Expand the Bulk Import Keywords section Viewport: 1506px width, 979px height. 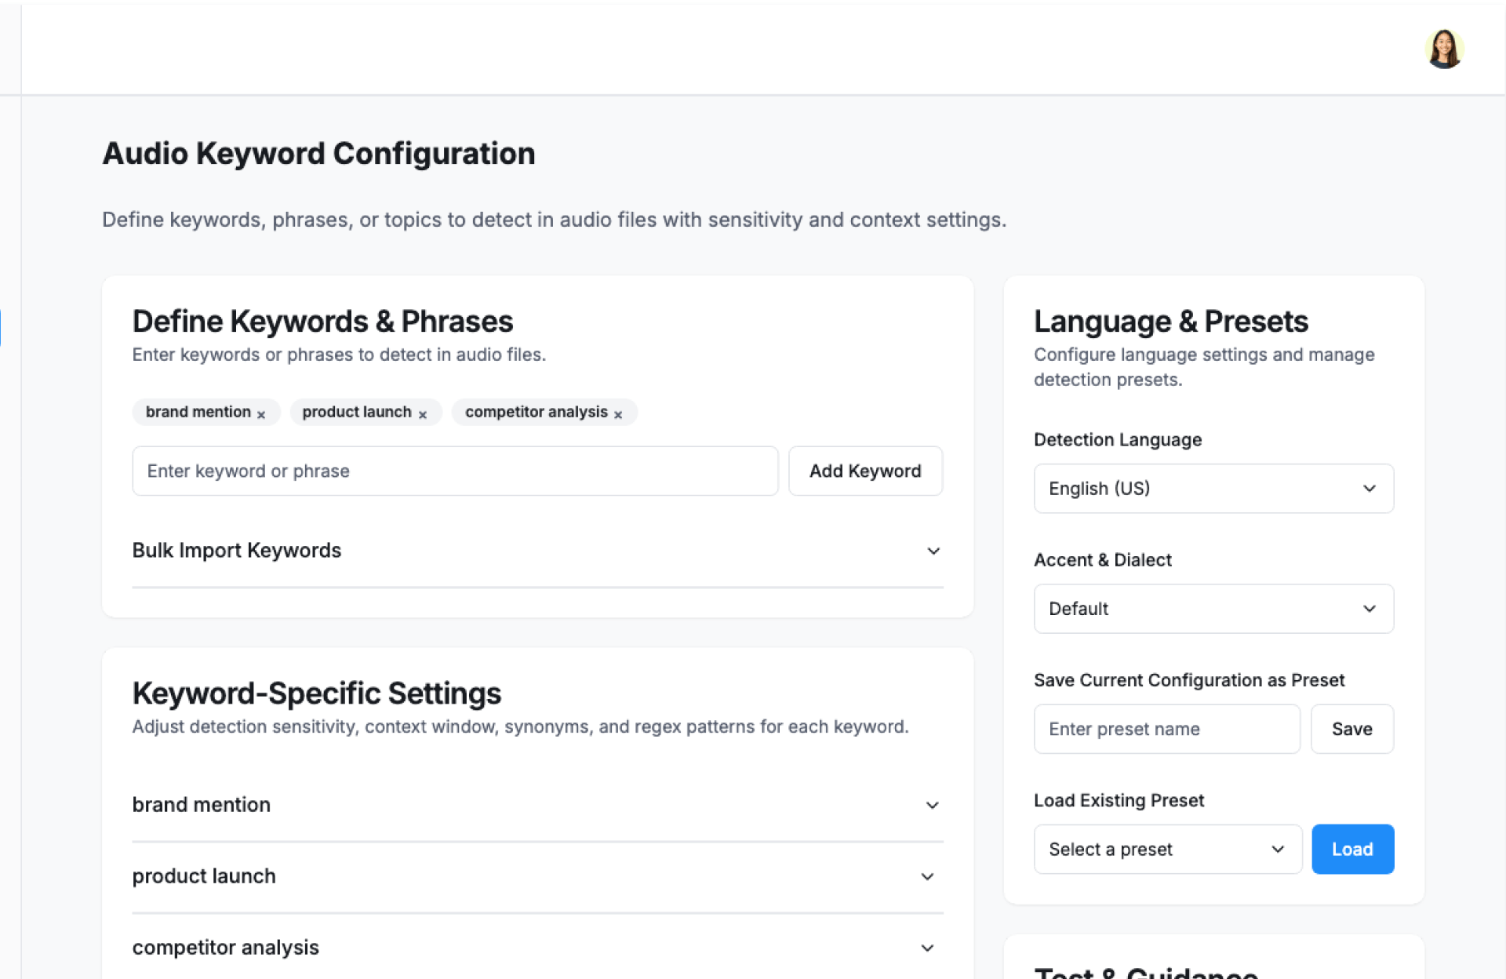237,551
